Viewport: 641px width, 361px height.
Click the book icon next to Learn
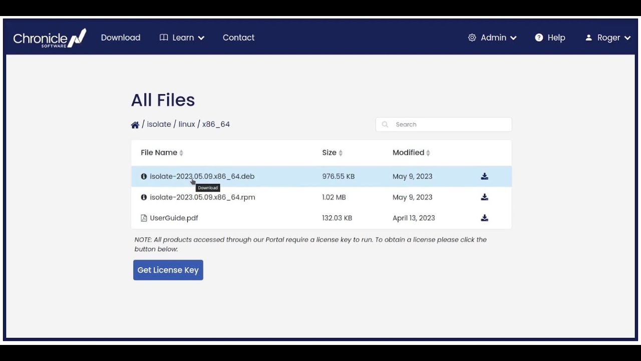click(164, 38)
